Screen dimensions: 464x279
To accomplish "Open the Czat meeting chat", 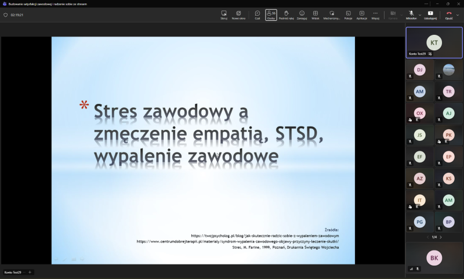I will click(x=258, y=15).
